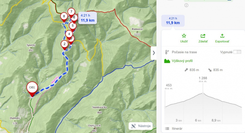Viewport: 245px width, 133px height.
Task: Click the Nástroje ruler and pencil icon
Action: coord(133,126)
